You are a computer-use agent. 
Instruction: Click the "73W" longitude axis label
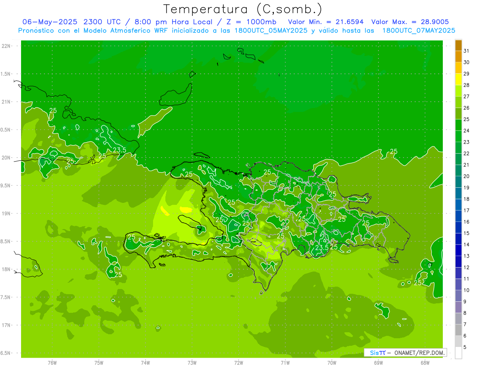(x=192, y=362)
